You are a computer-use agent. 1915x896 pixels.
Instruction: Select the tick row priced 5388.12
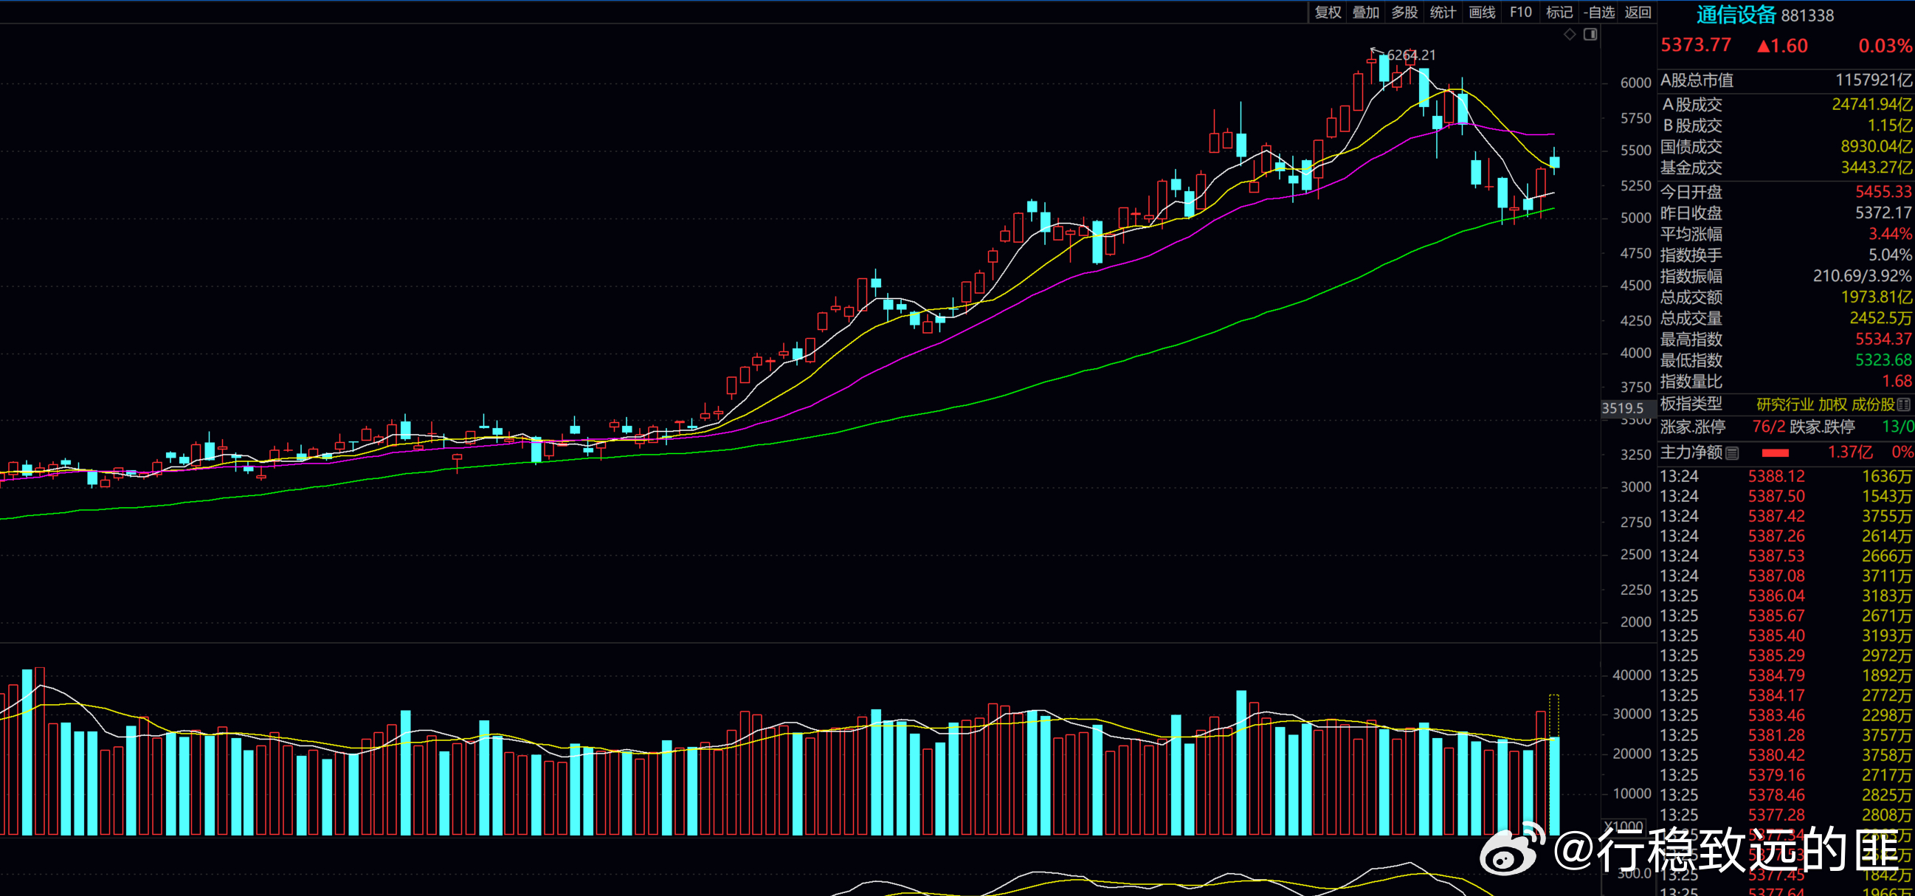[1786, 476]
